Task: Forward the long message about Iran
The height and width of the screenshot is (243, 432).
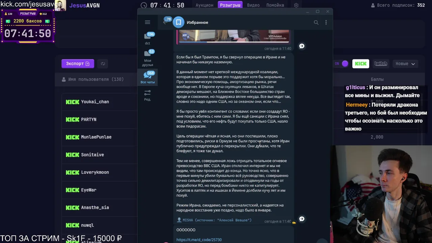Action: coord(302,219)
